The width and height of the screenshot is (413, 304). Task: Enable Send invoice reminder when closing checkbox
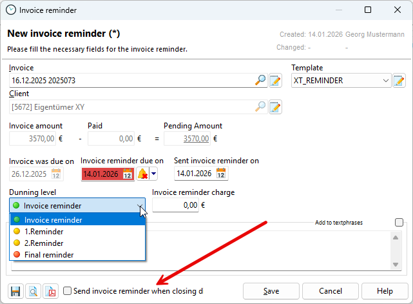tap(68, 291)
